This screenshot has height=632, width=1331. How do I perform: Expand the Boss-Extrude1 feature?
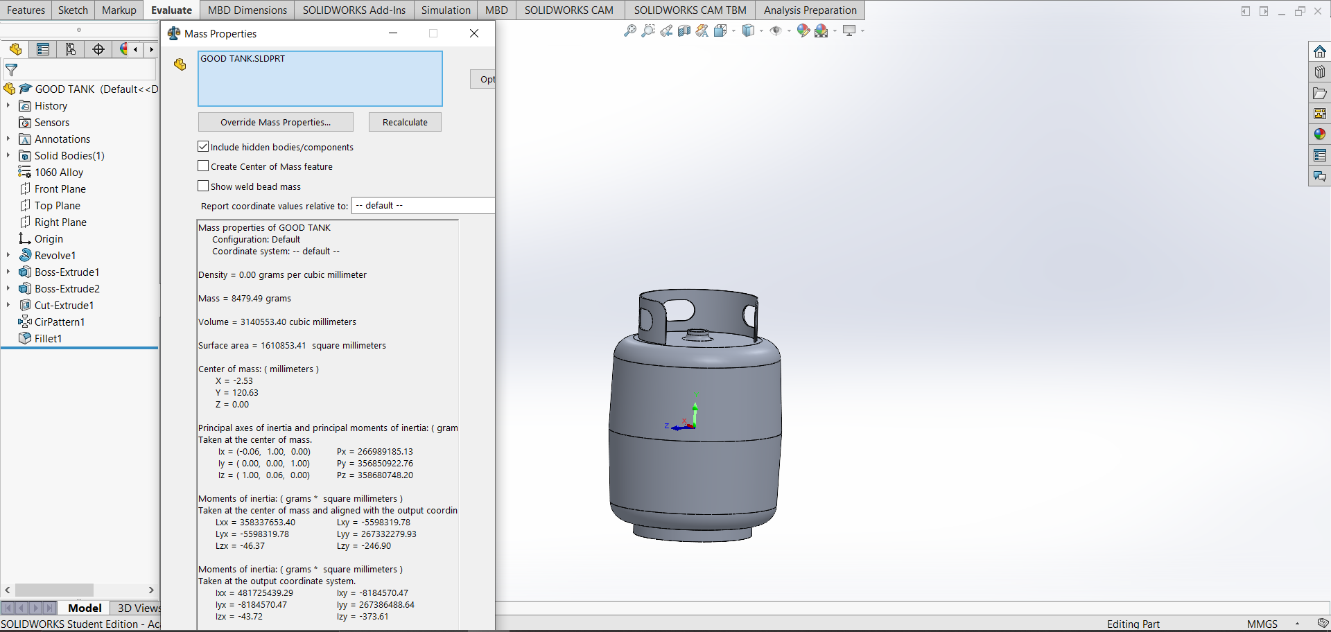pos(8,272)
